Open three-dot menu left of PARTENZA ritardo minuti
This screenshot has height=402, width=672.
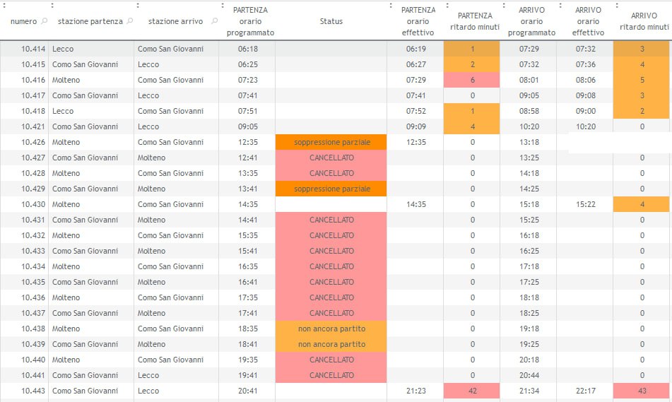pos(447,6)
